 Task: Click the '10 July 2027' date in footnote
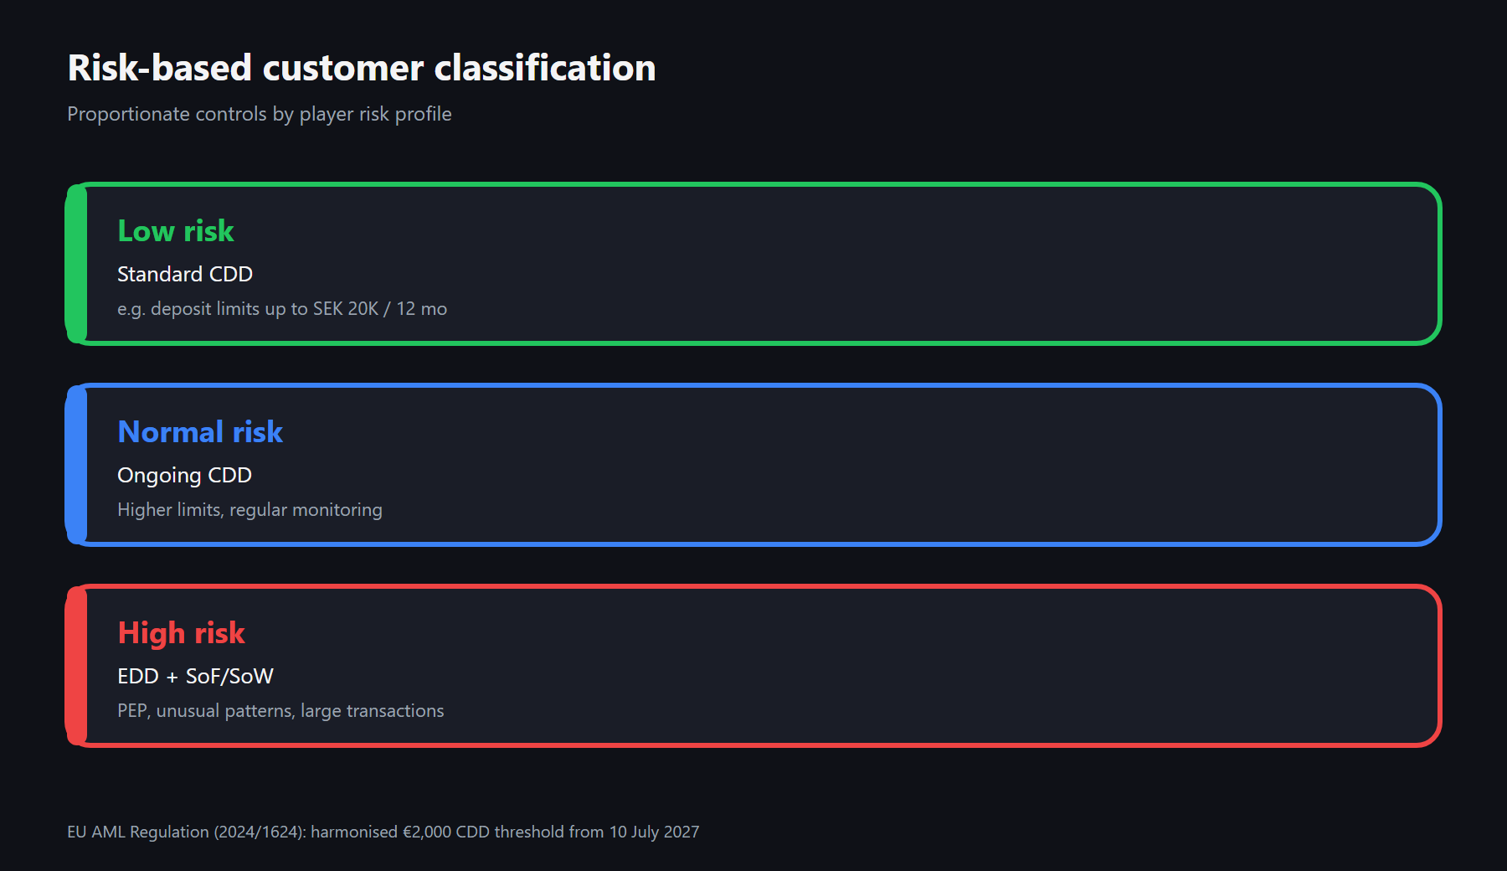point(654,832)
